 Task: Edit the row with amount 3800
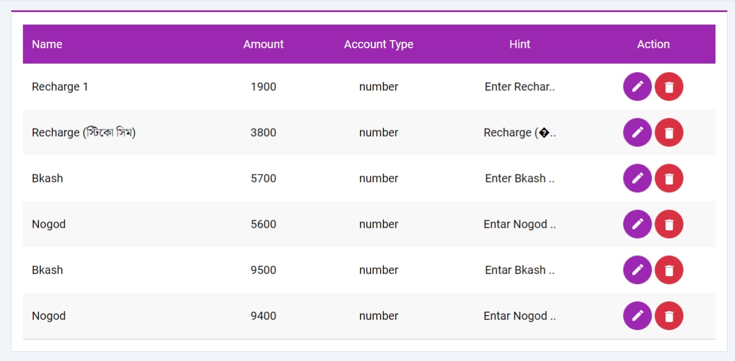point(637,133)
